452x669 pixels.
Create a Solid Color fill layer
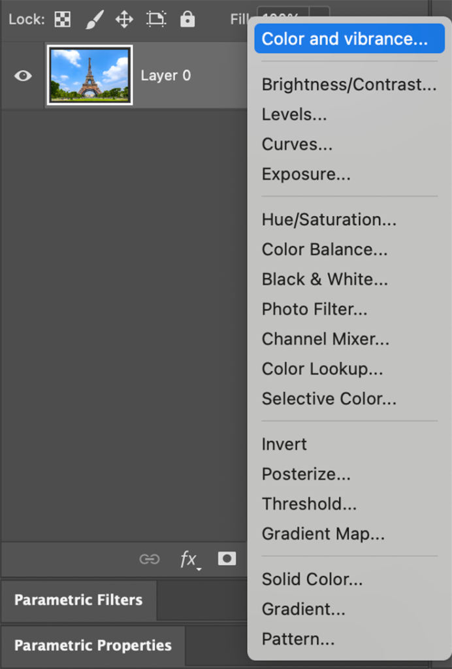click(x=312, y=579)
